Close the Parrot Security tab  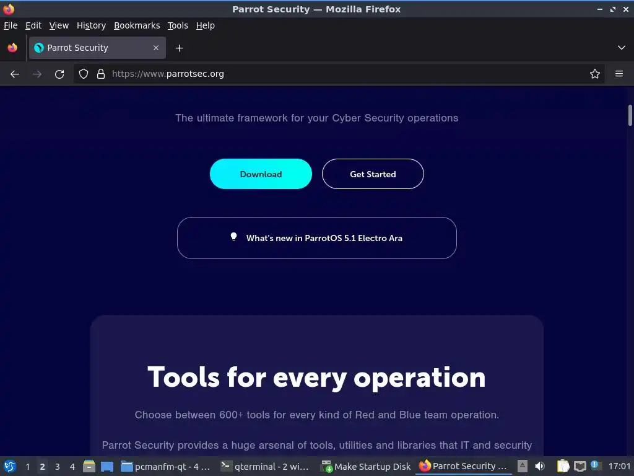point(156,48)
